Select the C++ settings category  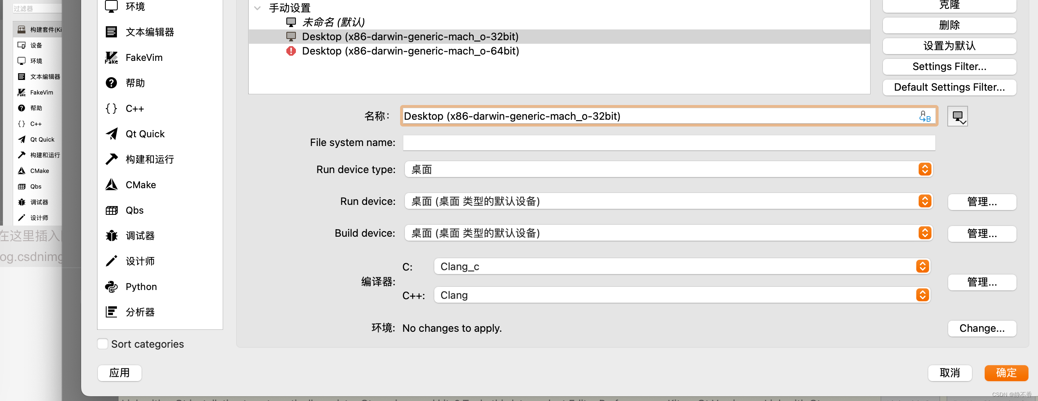pyautogui.click(x=134, y=108)
